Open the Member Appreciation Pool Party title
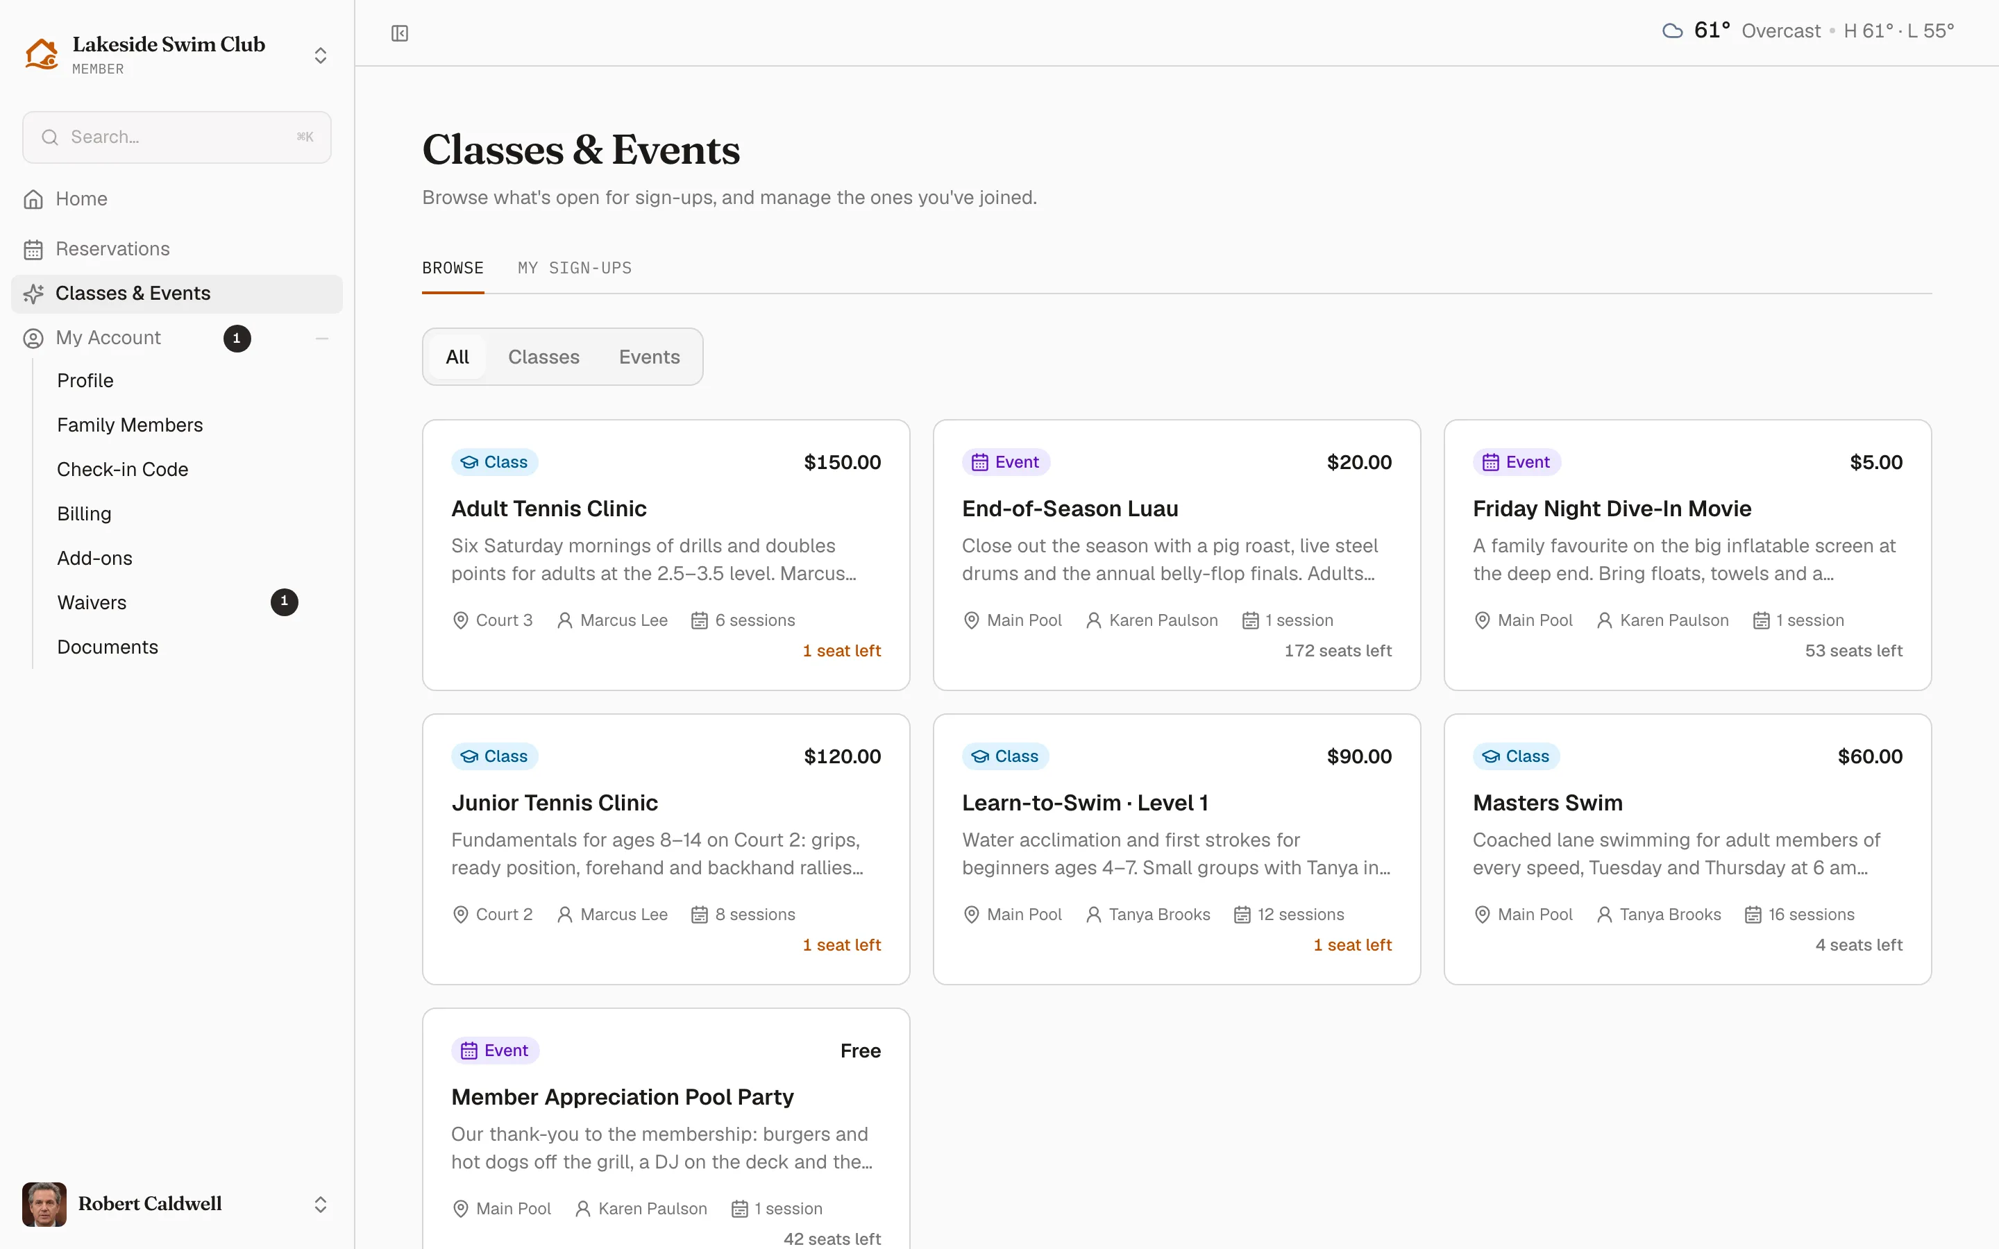The width and height of the screenshot is (1999, 1249). coord(622,1097)
